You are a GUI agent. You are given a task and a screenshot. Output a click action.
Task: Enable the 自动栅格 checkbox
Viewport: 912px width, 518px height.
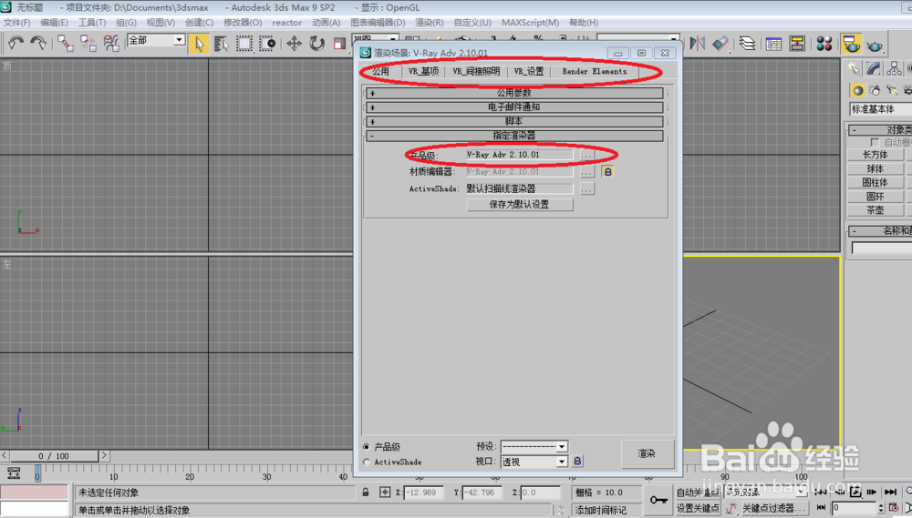coord(875,142)
